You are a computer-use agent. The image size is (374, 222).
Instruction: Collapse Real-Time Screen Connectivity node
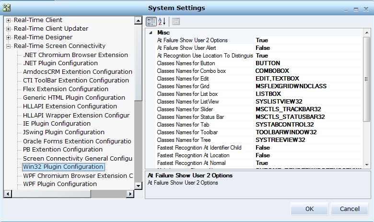[x=9, y=46]
